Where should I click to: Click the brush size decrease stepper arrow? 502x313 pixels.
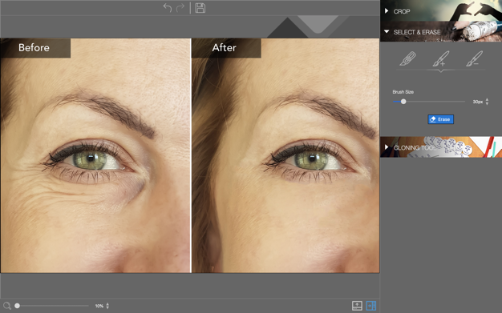click(x=487, y=103)
